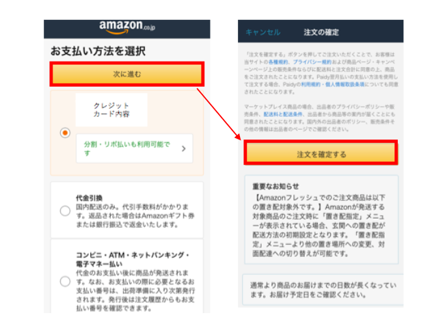443x322 pixels.
Task: Select コンビニ・ATM payment radio button
Action: 65,282
